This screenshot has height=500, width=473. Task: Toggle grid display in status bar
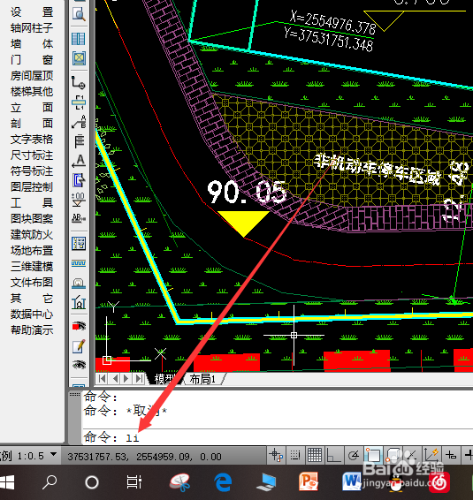(315, 455)
